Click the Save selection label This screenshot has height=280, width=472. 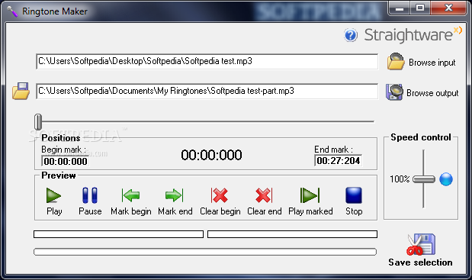click(x=420, y=262)
